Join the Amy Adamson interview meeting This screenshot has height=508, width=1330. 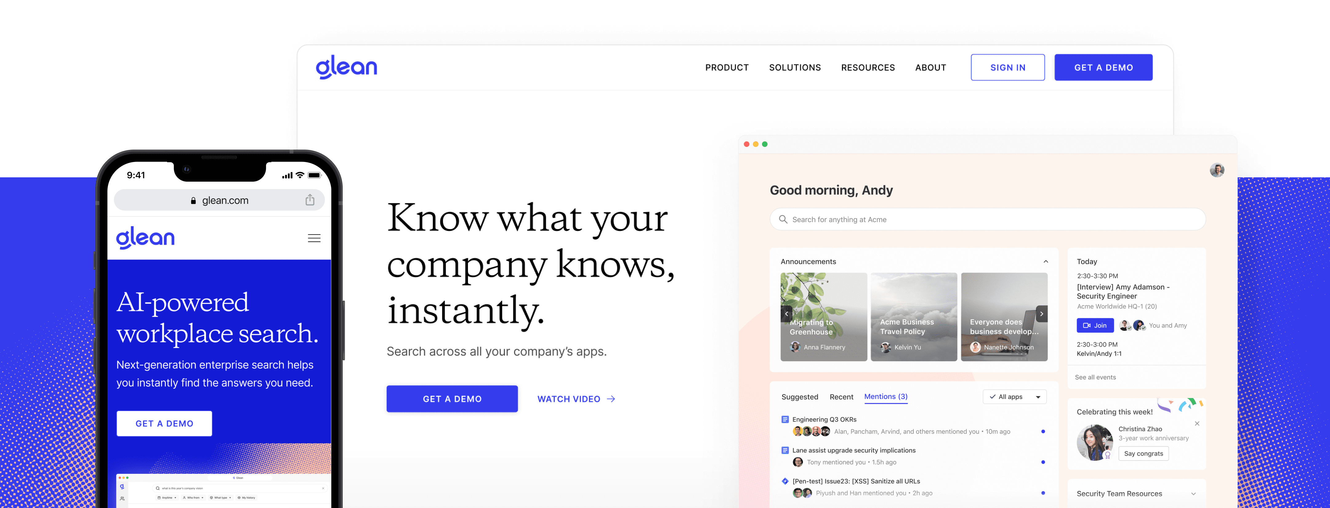[x=1094, y=325]
